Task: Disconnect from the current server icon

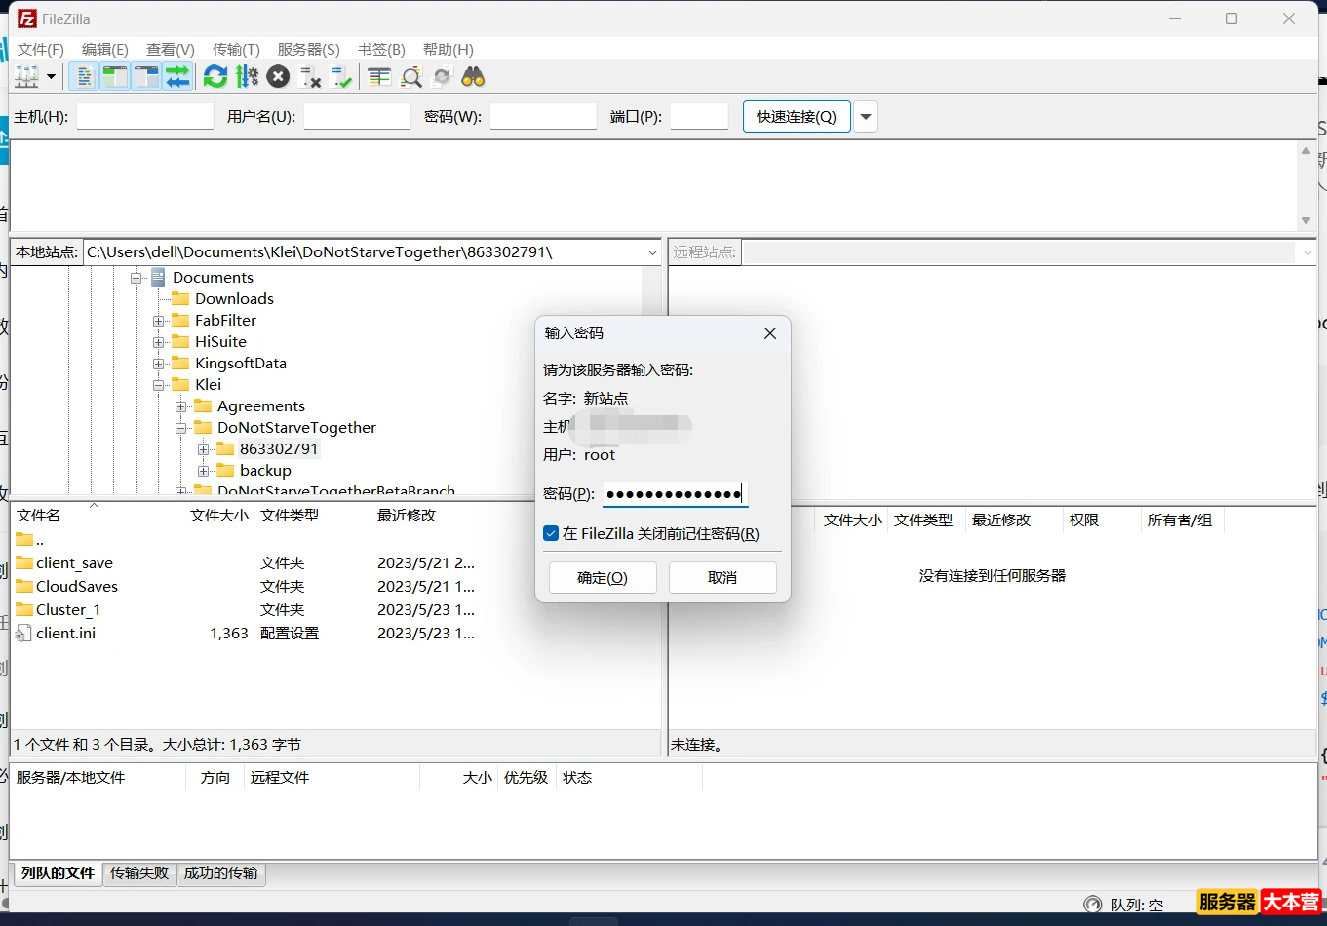Action: (310, 77)
